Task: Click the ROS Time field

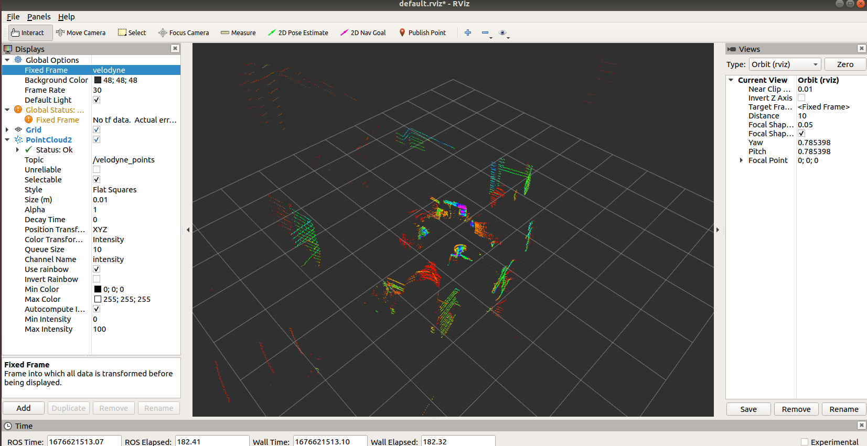Action: tap(84, 441)
